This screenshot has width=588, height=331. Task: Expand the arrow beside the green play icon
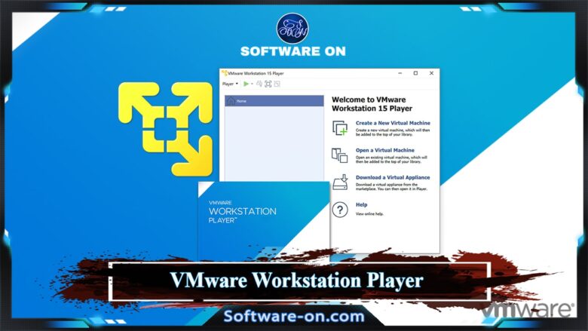click(252, 84)
